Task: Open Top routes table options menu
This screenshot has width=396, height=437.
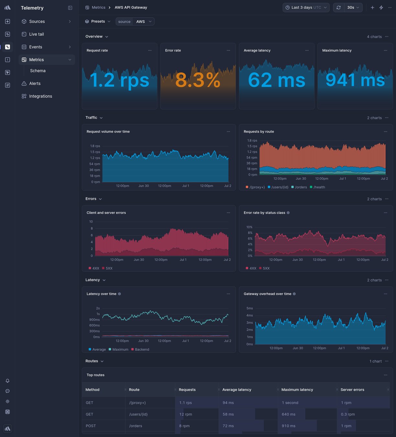Action: [386, 375]
